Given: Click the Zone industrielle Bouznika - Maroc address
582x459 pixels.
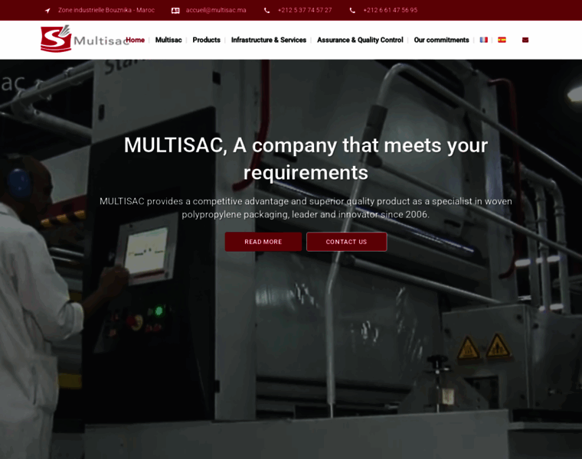Looking at the screenshot, I should pyautogui.click(x=106, y=10).
